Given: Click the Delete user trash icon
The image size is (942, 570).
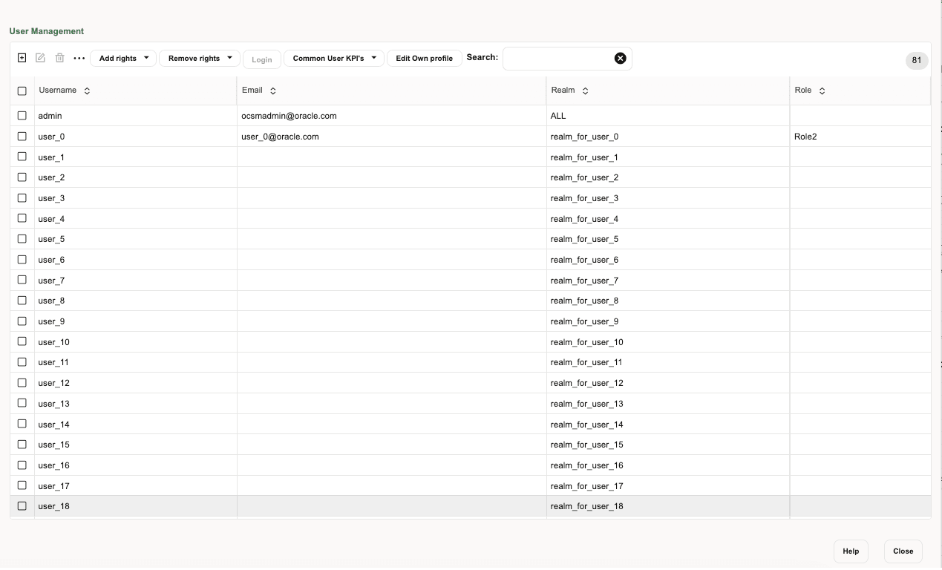Looking at the screenshot, I should (x=60, y=57).
